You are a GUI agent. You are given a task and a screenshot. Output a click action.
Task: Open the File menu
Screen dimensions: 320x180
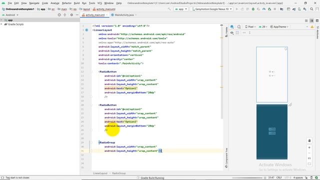click(9, 3)
